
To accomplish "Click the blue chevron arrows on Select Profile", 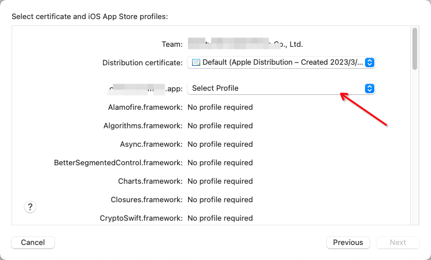I will coord(370,88).
